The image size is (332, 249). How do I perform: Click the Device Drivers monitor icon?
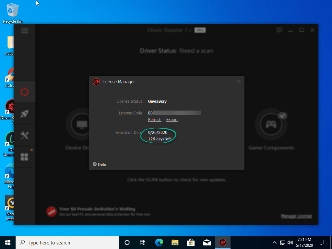(82, 124)
